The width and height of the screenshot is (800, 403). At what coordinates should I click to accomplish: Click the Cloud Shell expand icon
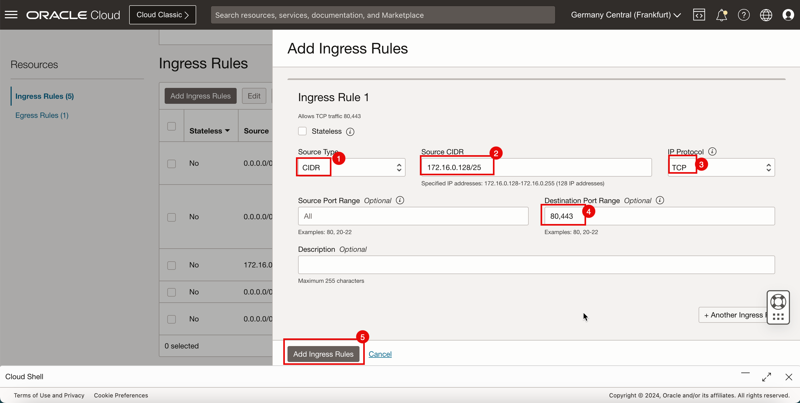point(767,377)
